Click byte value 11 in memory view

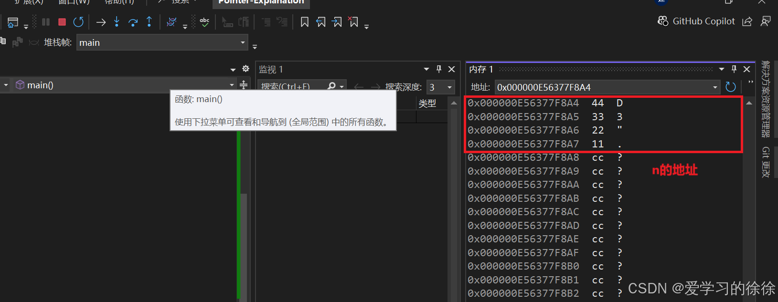(x=597, y=144)
